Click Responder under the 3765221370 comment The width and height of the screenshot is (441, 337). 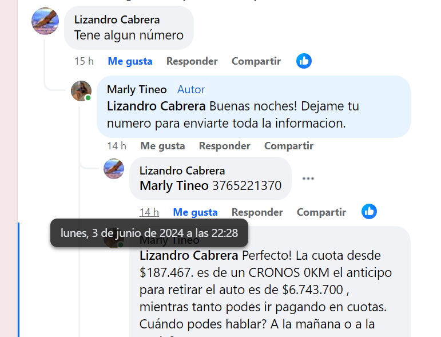coord(257,212)
